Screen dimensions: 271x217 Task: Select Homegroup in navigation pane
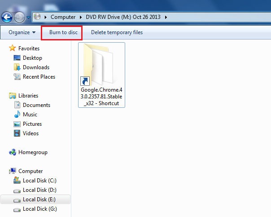coord(33,152)
